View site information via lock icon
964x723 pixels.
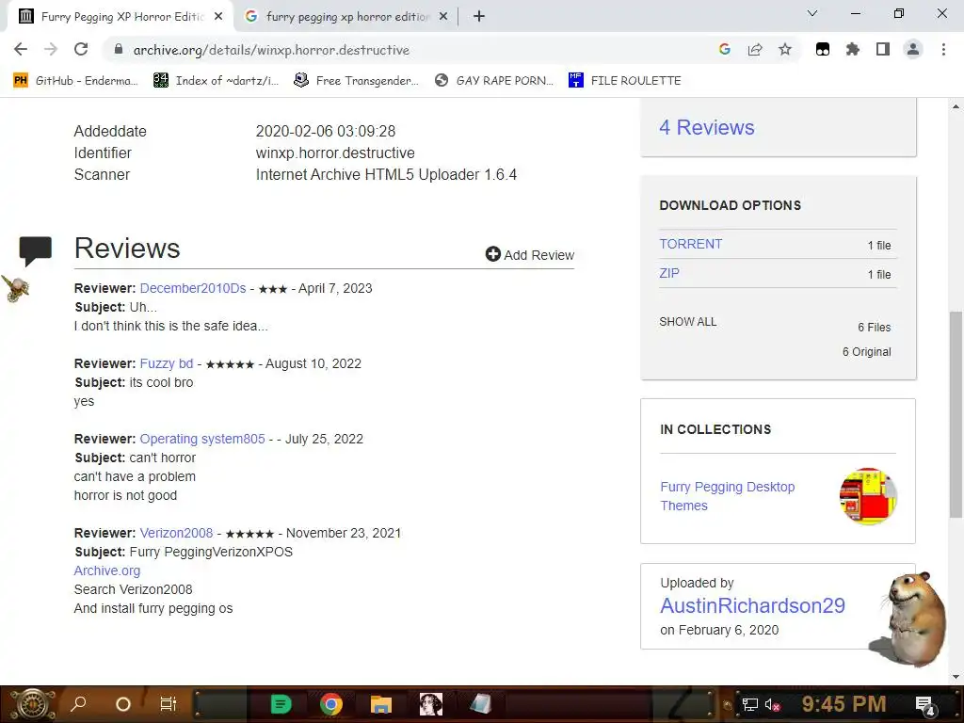[119, 50]
